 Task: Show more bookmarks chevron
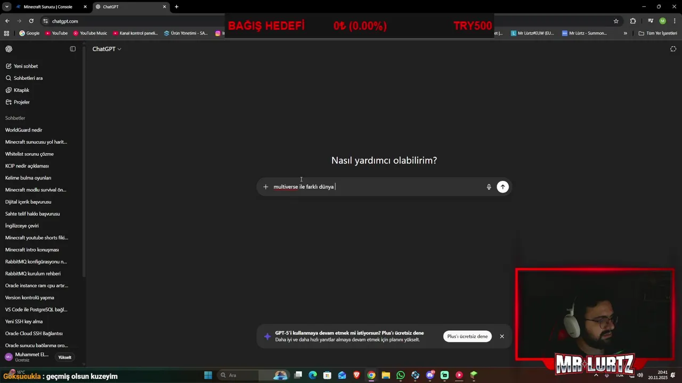click(x=625, y=33)
